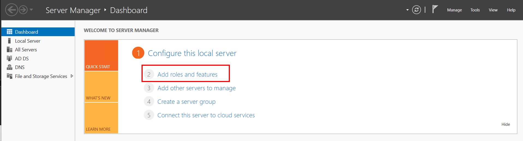Click the All Servers sidebar icon
Image resolution: width=523 pixels, height=141 pixels.
point(10,49)
